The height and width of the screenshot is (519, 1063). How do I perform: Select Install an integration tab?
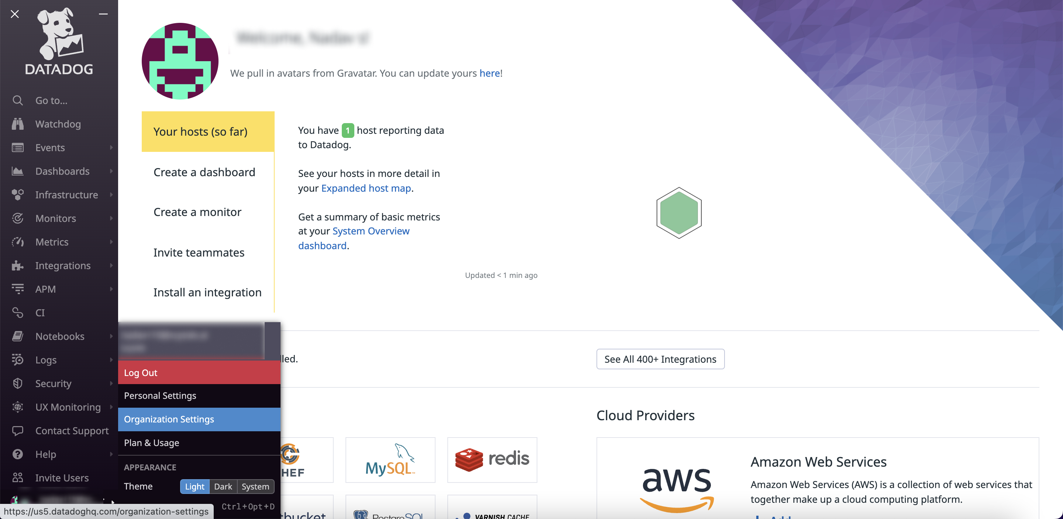click(x=207, y=292)
